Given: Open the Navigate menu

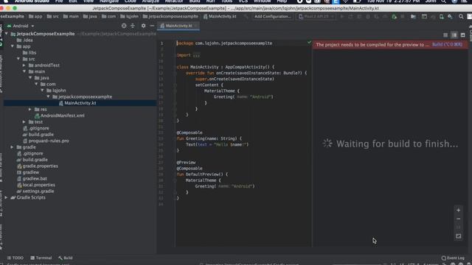Looking at the screenshot, I should pyautogui.click(x=109, y=1).
